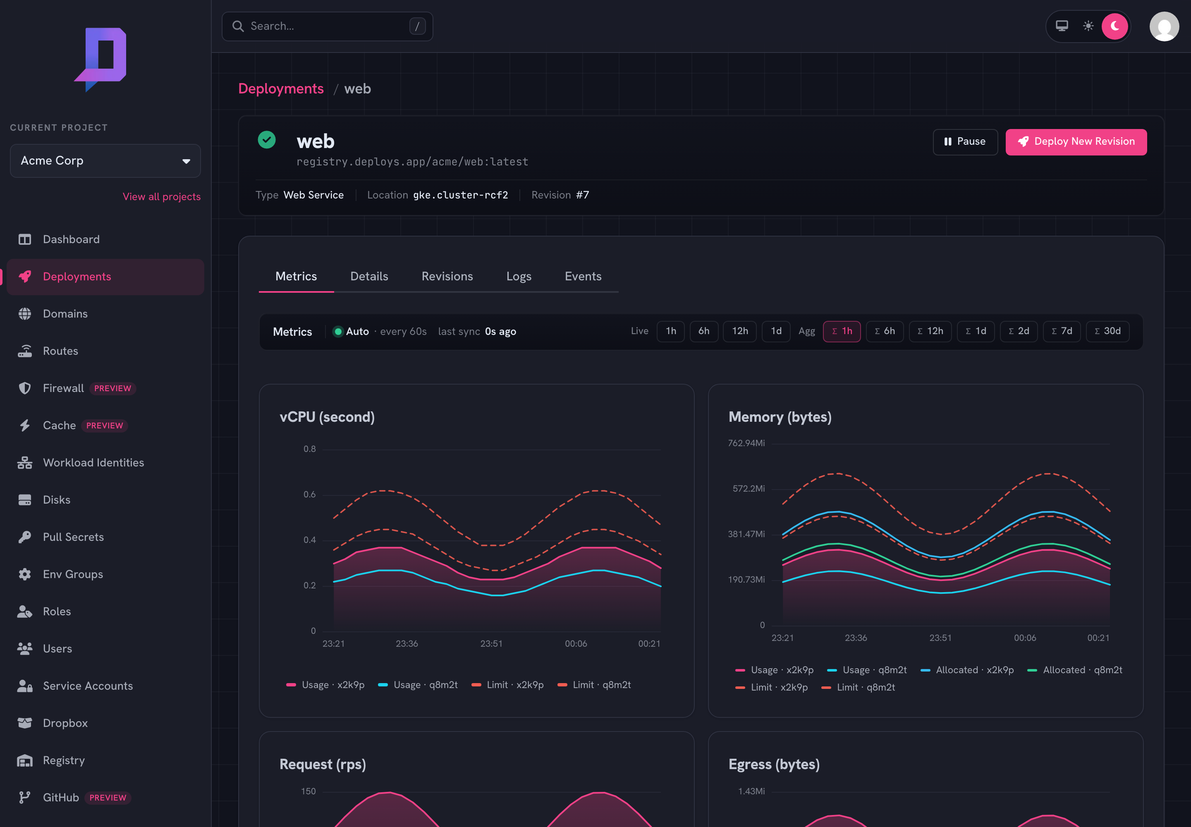Open the Revisions tab
Viewport: 1191px width, 827px height.
tap(447, 277)
